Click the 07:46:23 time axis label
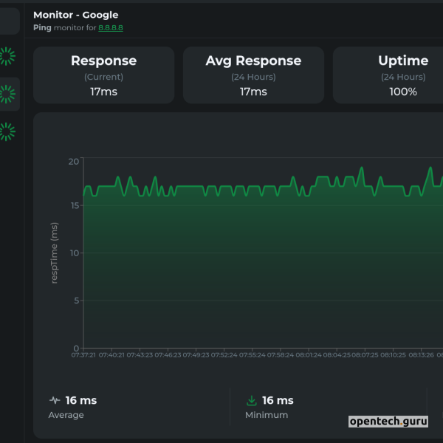 168,355
